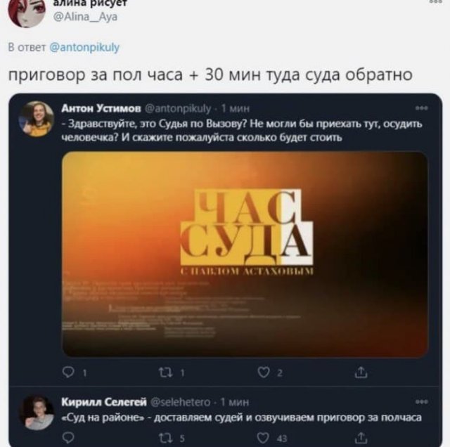Retweet Кирилл Селегей's tweet

(x=166, y=438)
